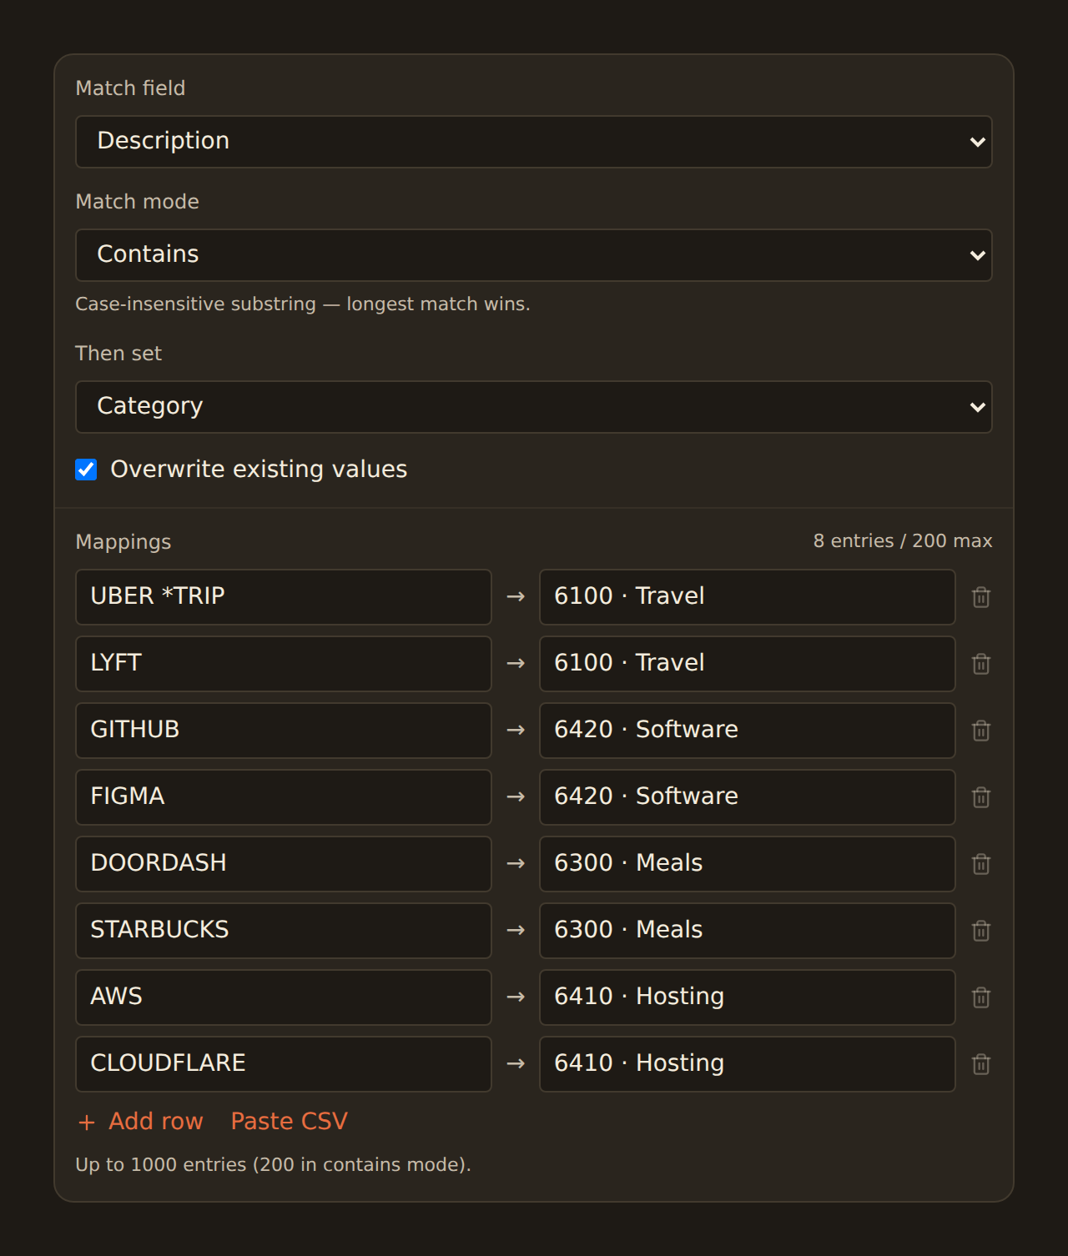Change category value for UBER *TRIP row
The height and width of the screenshot is (1256, 1068).
coord(748,597)
